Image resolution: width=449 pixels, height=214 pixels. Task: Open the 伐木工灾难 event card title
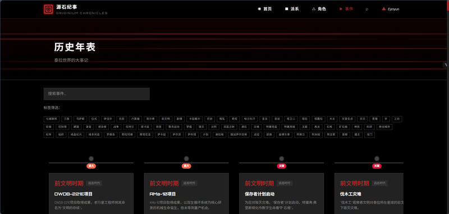click(x=350, y=194)
